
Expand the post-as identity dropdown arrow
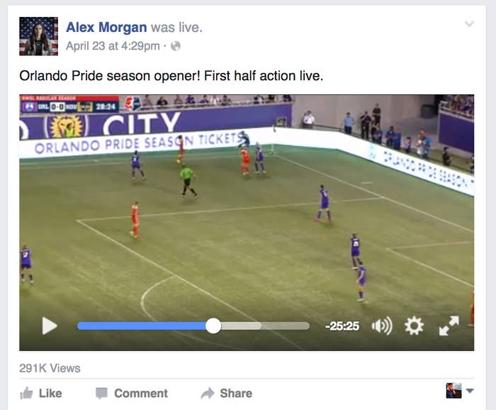pyautogui.click(x=470, y=391)
